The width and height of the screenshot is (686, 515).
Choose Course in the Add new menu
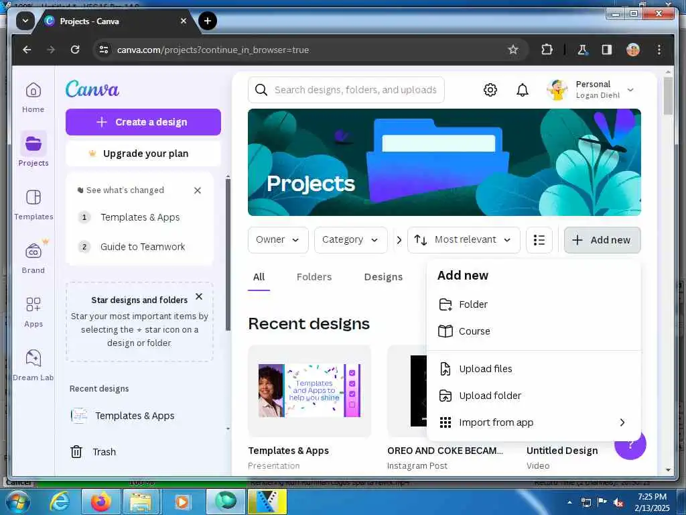pos(533,331)
